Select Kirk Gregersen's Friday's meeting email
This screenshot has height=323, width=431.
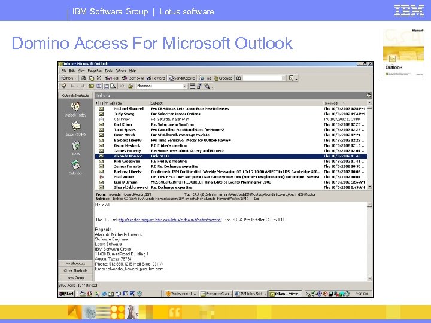coord(230,161)
